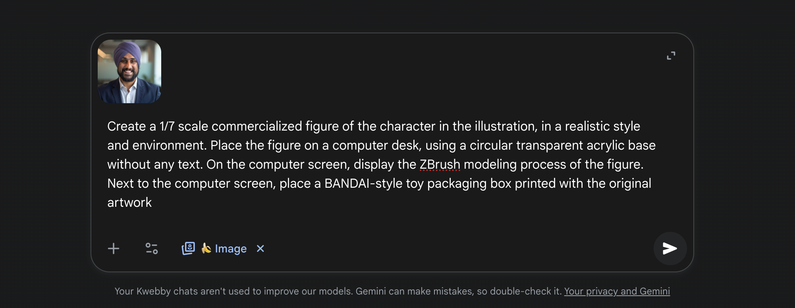This screenshot has width=795, height=308.
Task: Click the banana emoji icon
Action: 206,248
